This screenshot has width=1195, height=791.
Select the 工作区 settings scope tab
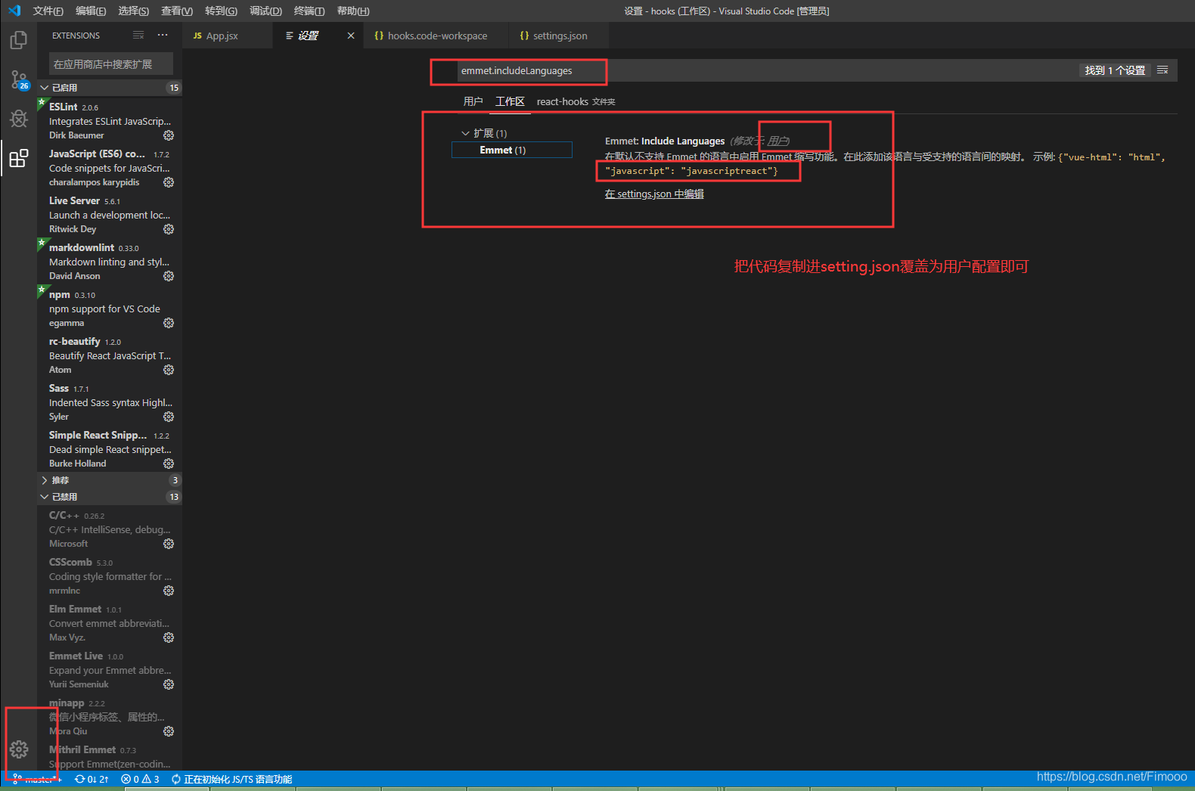[510, 101]
